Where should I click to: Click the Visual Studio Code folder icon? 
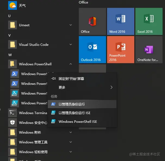[x=13, y=44]
